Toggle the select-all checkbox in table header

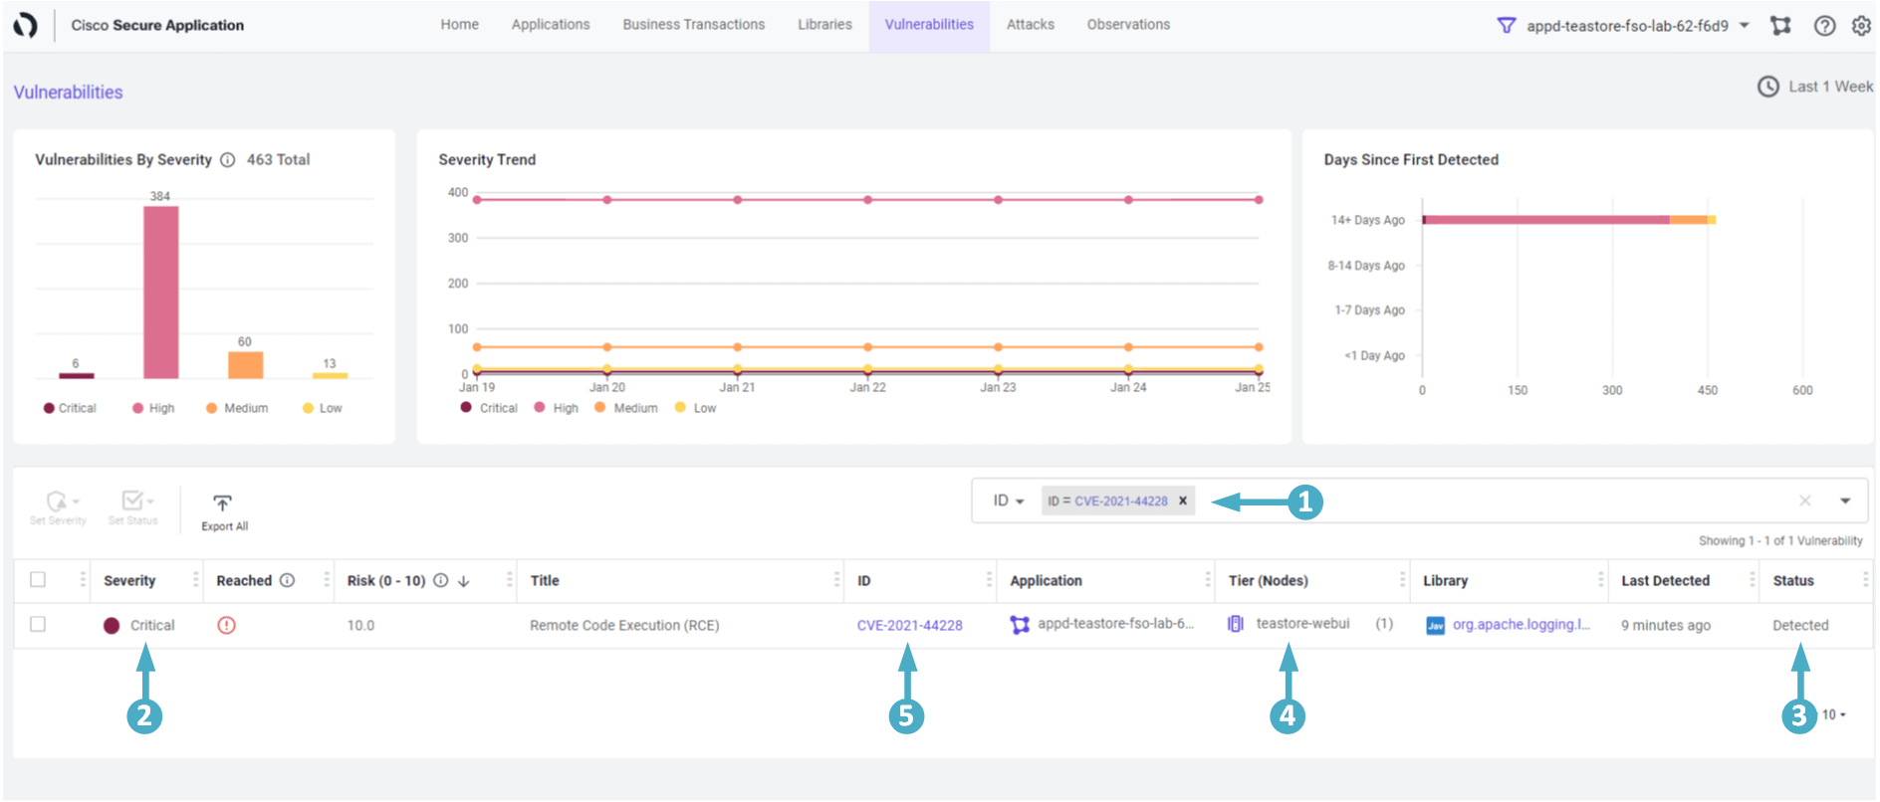38,580
